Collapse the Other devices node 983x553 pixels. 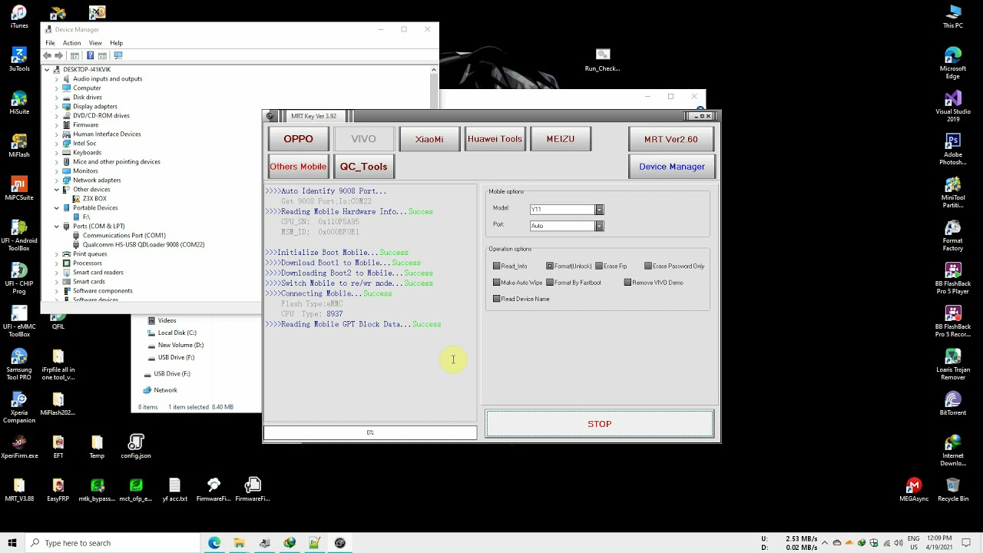click(x=56, y=190)
